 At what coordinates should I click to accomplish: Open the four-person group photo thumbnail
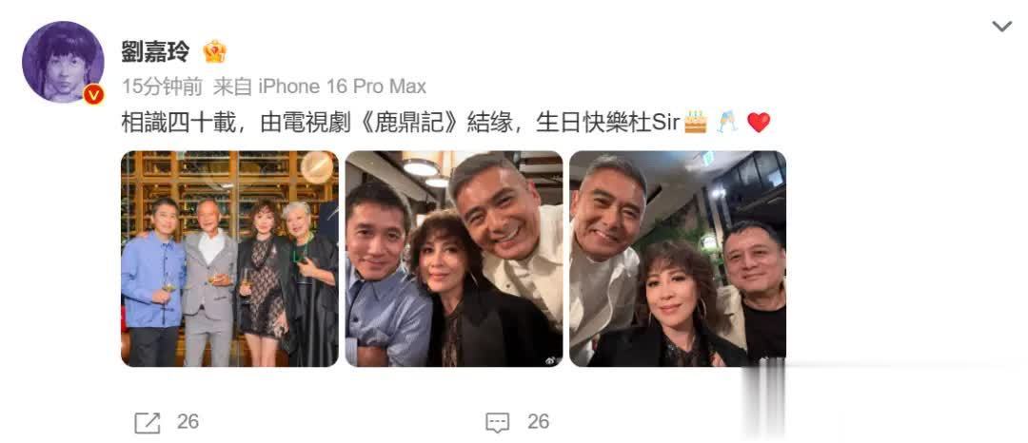[x=230, y=259]
